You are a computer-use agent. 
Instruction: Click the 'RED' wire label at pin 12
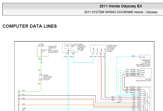(24, 98)
